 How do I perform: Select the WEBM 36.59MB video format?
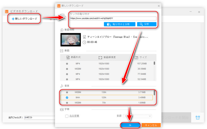(67, 69)
